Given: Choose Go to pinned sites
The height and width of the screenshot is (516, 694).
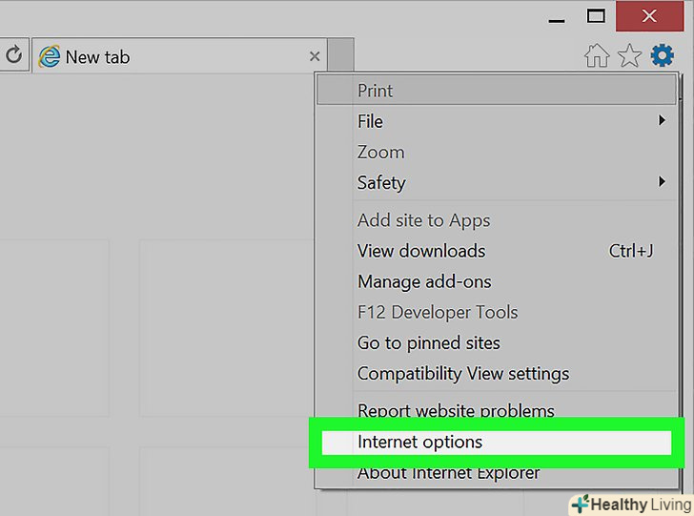Looking at the screenshot, I should (496, 343).
